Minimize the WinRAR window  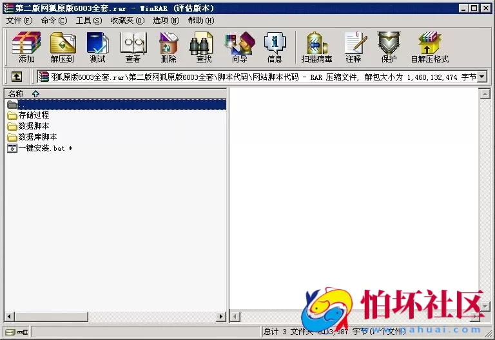pyautogui.click(x=463, y=8)
